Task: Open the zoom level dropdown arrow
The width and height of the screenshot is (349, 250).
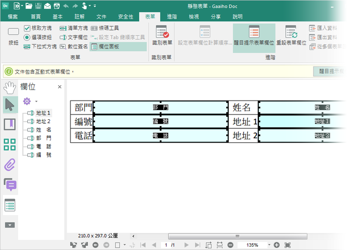Action: 269,245
